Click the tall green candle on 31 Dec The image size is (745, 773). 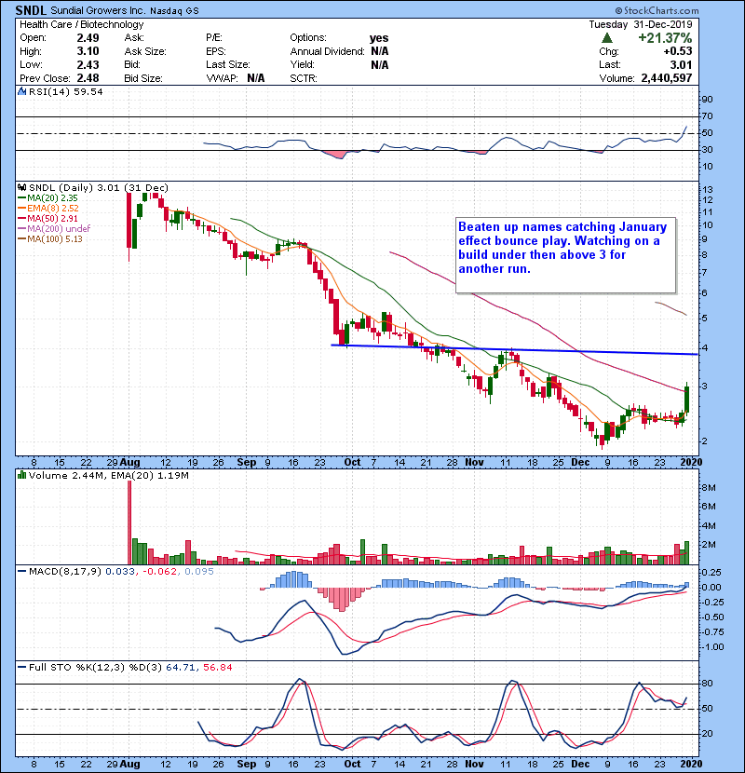[x=687, y=399]
